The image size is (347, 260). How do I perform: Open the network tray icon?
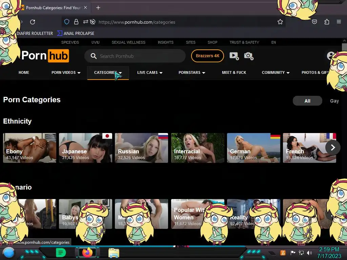tap(301, 253)
